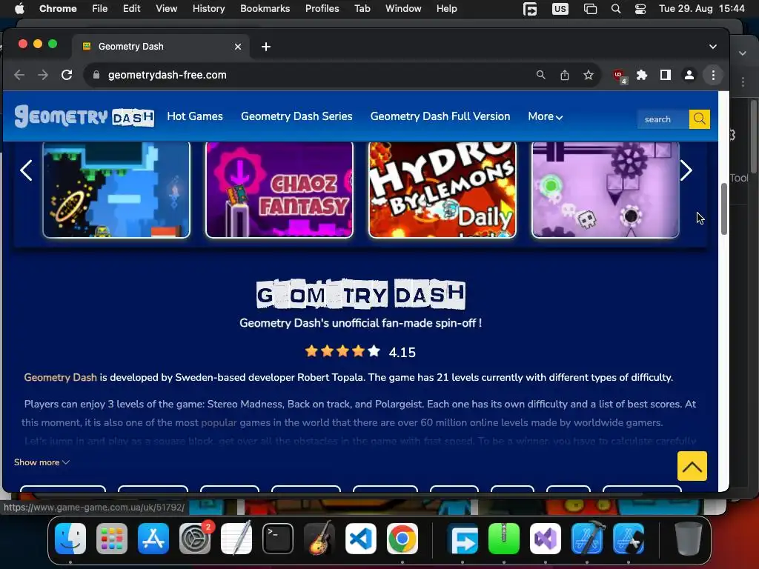Open the File menu
The width and height of the screenshot is (759, 569).
(100, 8)
